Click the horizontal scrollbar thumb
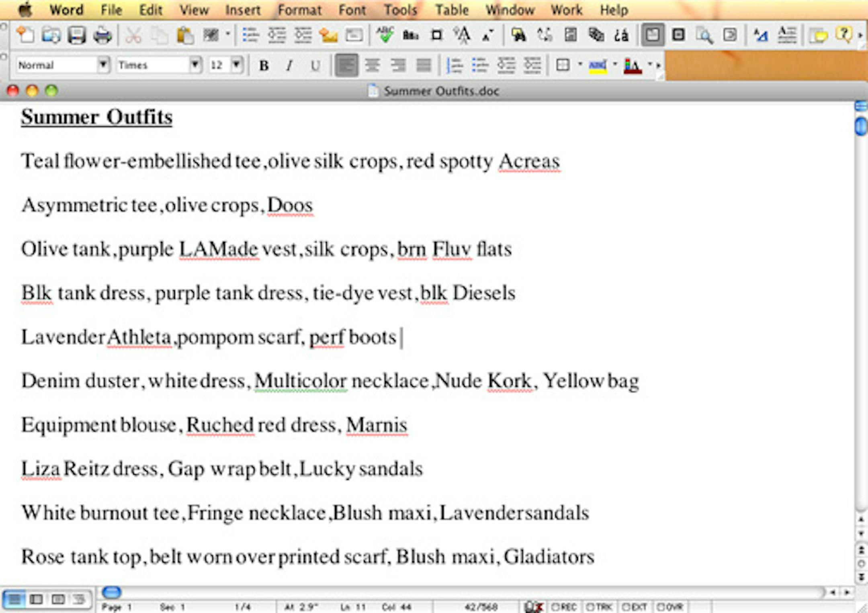The image size is (868, 613). pos(111,592)
